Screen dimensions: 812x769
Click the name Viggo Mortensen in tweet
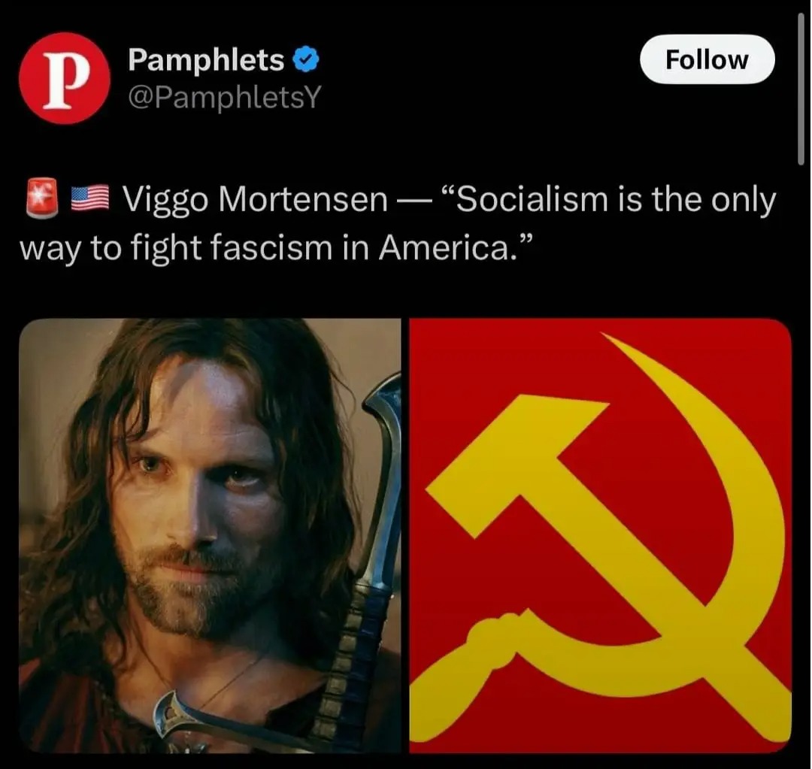coord(256,199)
